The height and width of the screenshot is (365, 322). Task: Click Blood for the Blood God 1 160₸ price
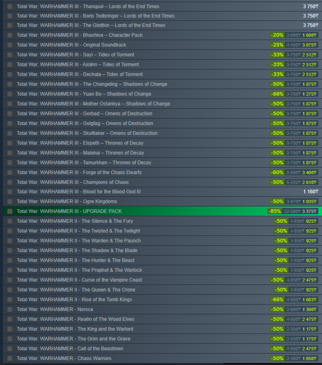pos(311,192)
